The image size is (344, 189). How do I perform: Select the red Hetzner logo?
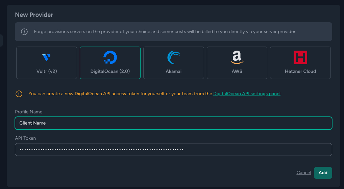coord(300,57)
